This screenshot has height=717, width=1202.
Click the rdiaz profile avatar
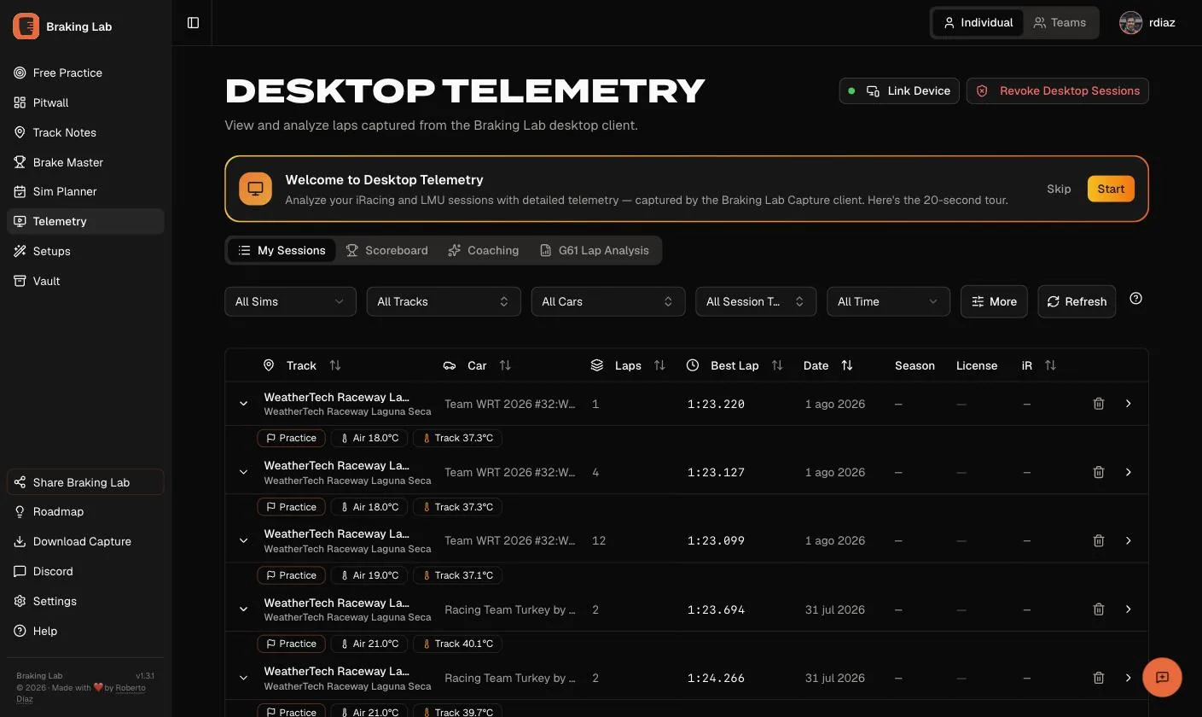[1130, 23]
